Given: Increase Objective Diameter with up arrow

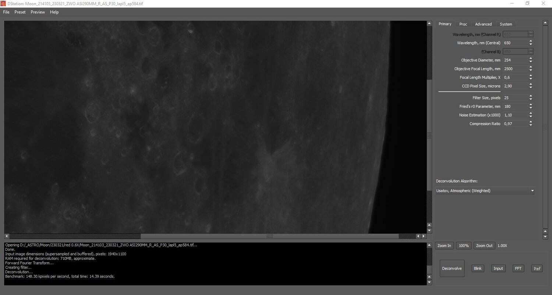Looking at the screenshot, I should click(531, 58).
